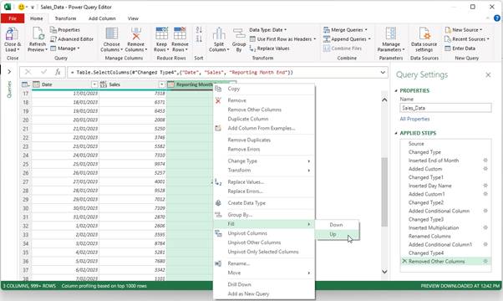This screenshot has width=503, height=301.
Task: Click the All Properties link
Action: (414, 119)
